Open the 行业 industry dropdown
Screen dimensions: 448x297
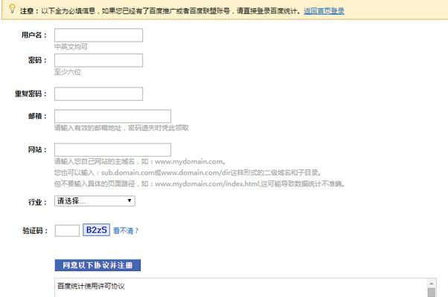pyautogui.click(x=95, y=201)
